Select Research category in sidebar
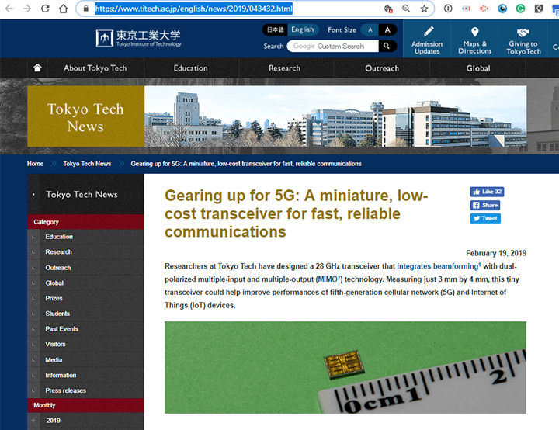 (58, 252)
